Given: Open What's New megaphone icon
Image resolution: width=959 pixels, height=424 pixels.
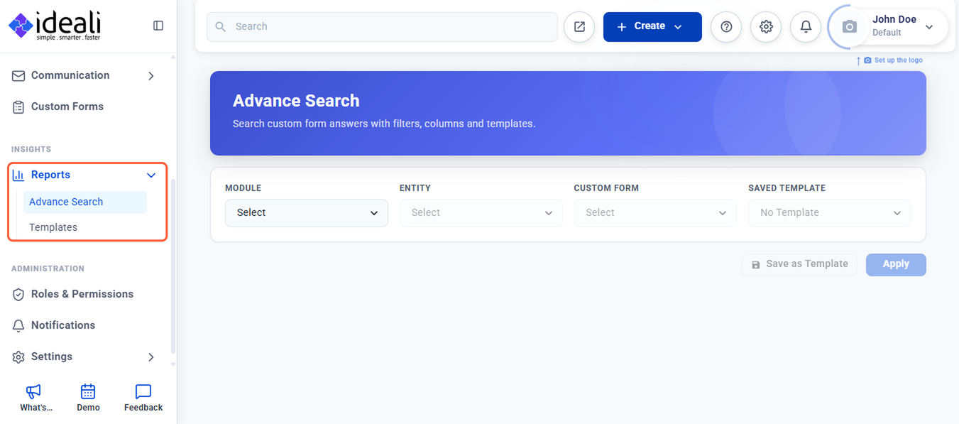Looking at the screenshot, I should pos(33,391).
